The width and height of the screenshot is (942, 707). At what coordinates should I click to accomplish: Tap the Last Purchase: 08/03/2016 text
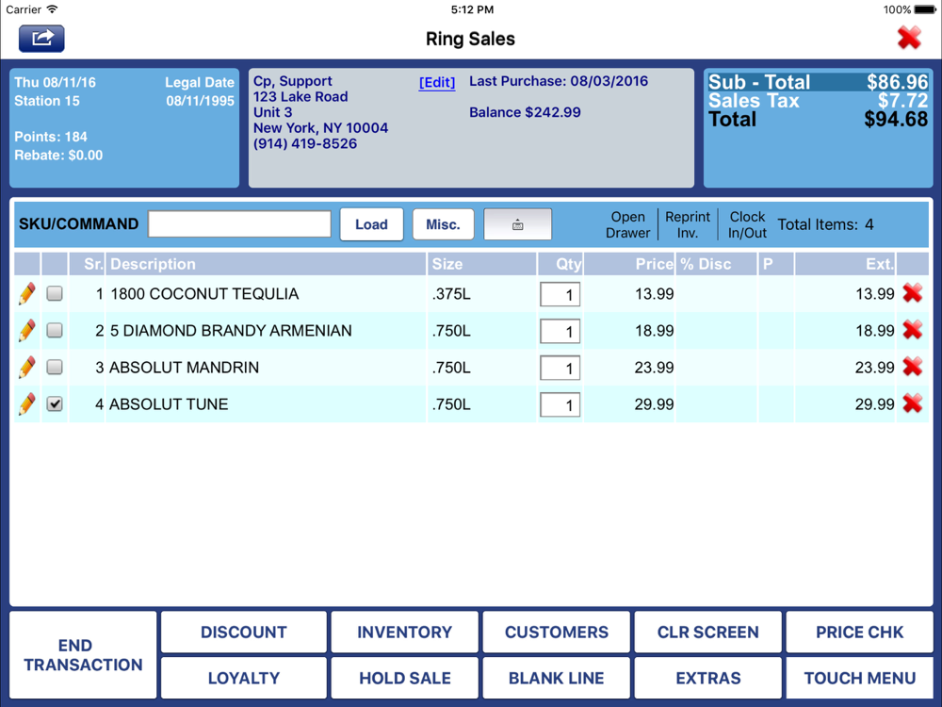click(559, 81)
